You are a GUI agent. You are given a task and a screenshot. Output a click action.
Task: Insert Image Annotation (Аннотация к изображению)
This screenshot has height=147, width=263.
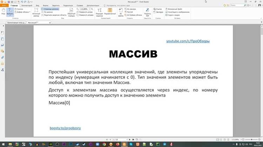tap(177, 12)
